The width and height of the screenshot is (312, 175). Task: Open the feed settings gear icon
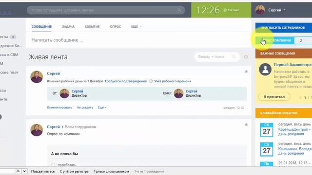246,57
